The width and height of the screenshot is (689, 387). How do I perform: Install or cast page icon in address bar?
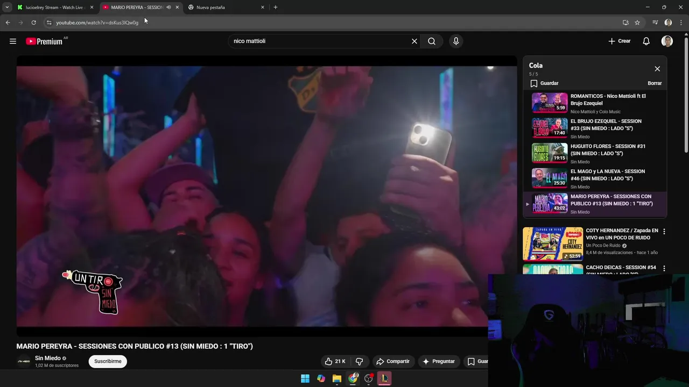(x=625, y=23)
